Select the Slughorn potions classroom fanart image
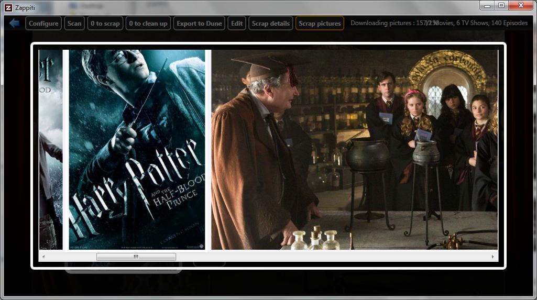Screen dimensions: 537x300 pos(355,150)
